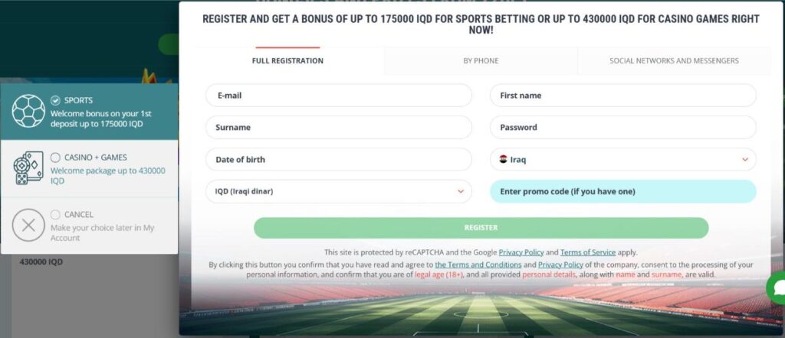Click the casino cards and dice icon
The height and width of the screenshot is (338, 785).
click(x=28, y=168)
